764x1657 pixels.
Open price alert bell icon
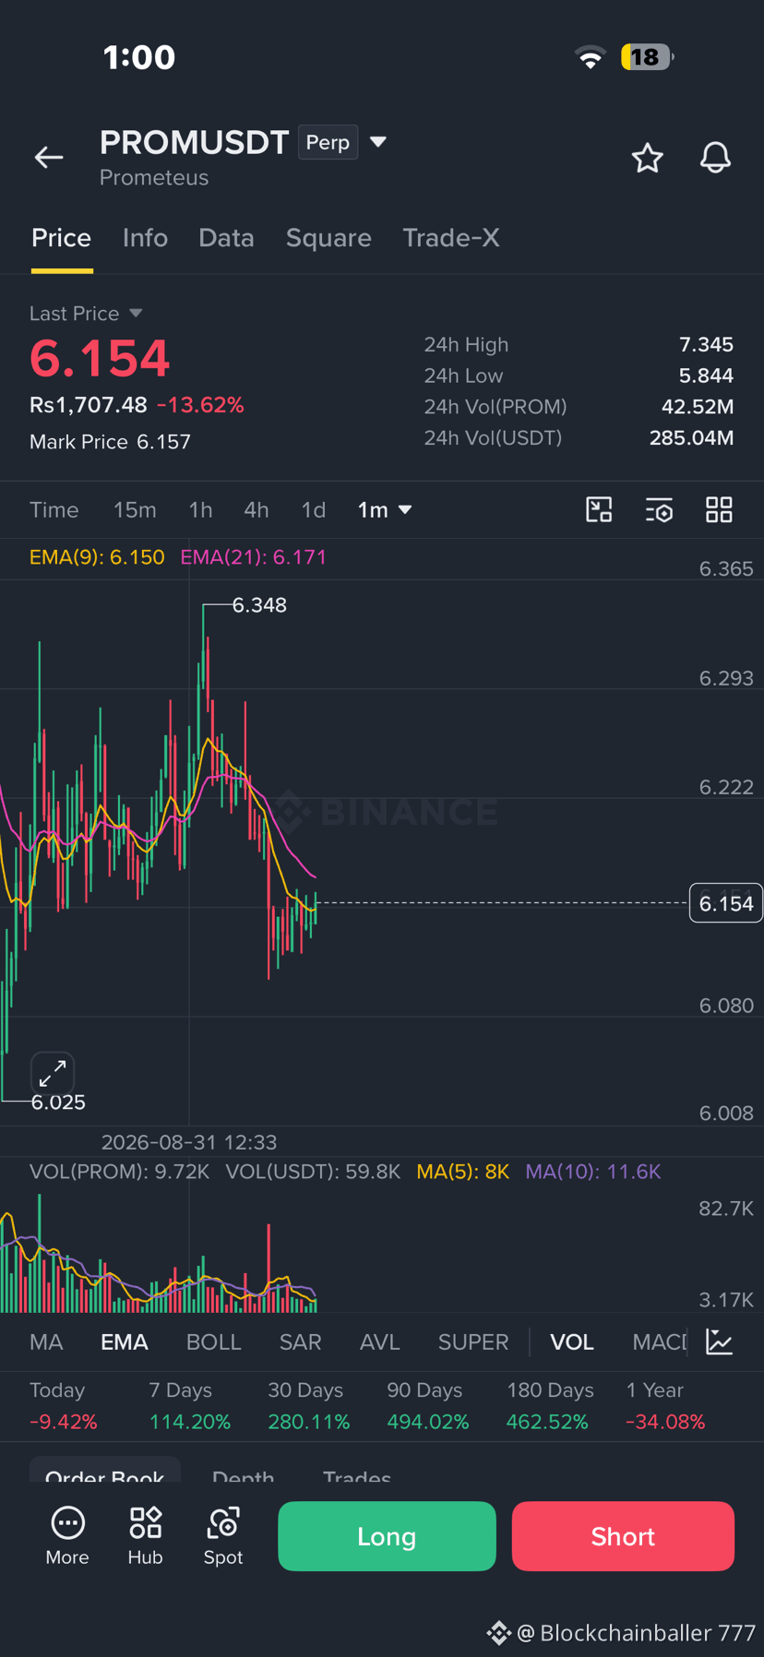pos(715,158)
